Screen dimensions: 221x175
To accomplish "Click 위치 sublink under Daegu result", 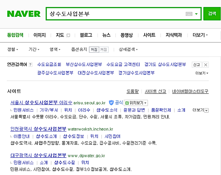I will coord(85,163).
